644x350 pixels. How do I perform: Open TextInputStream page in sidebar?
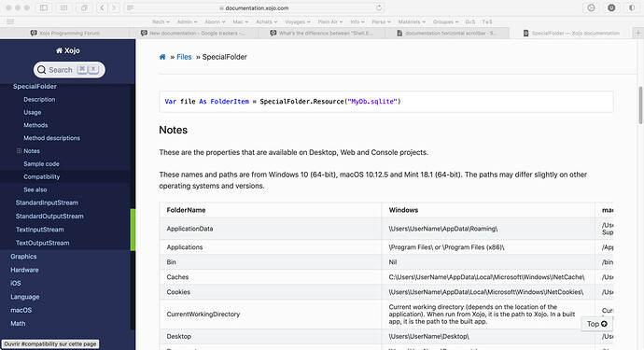click(x=39, y=230)
